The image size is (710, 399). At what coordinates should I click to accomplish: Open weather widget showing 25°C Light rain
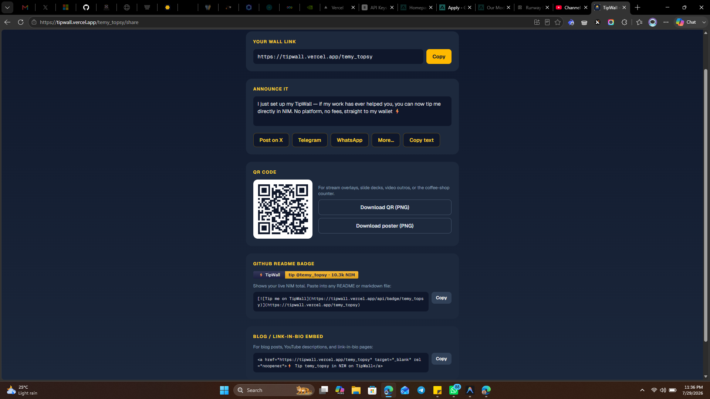pos(22,390)
